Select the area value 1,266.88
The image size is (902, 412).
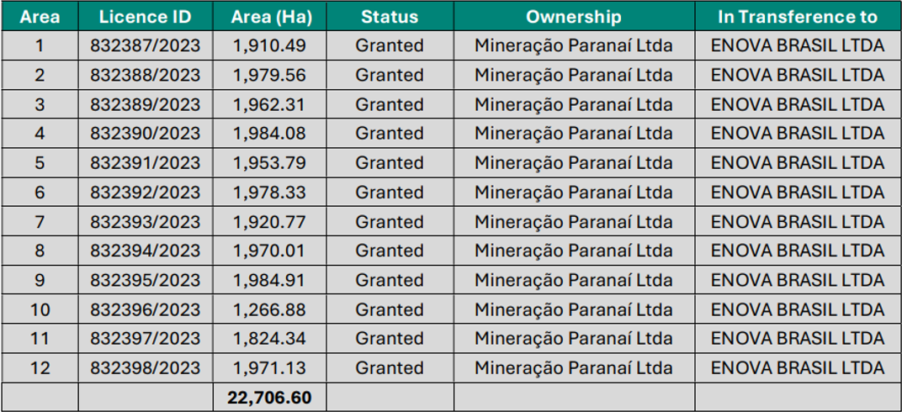pyautogui.click(x=269, y=309)
